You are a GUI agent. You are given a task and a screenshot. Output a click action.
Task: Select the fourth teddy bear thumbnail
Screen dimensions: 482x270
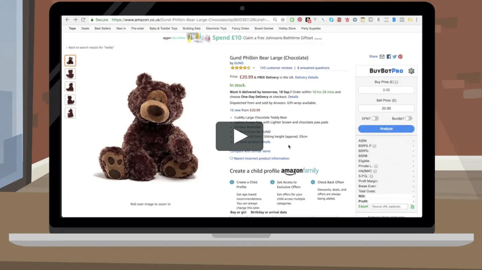[x=70, y=100]
